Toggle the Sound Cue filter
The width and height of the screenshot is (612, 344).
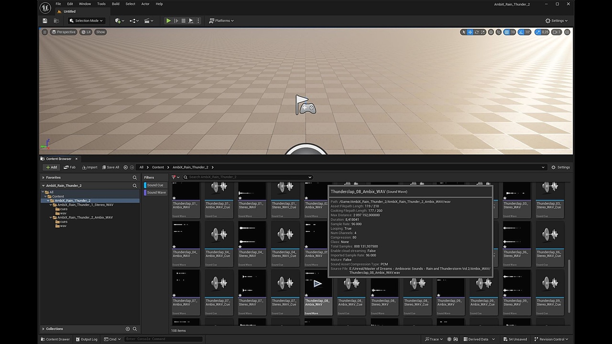155,185
